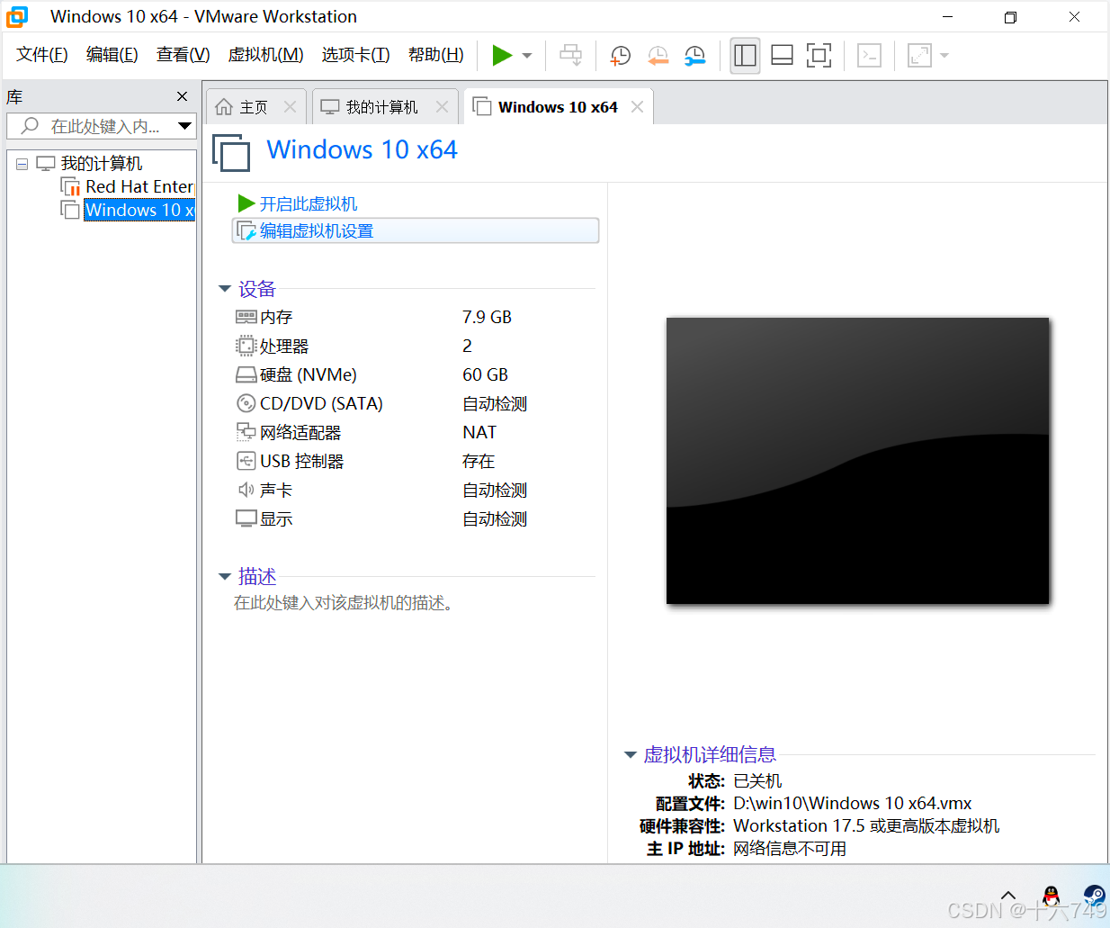Close the 库 library panel
The image size is (1110, 928).
pos(183,96)
